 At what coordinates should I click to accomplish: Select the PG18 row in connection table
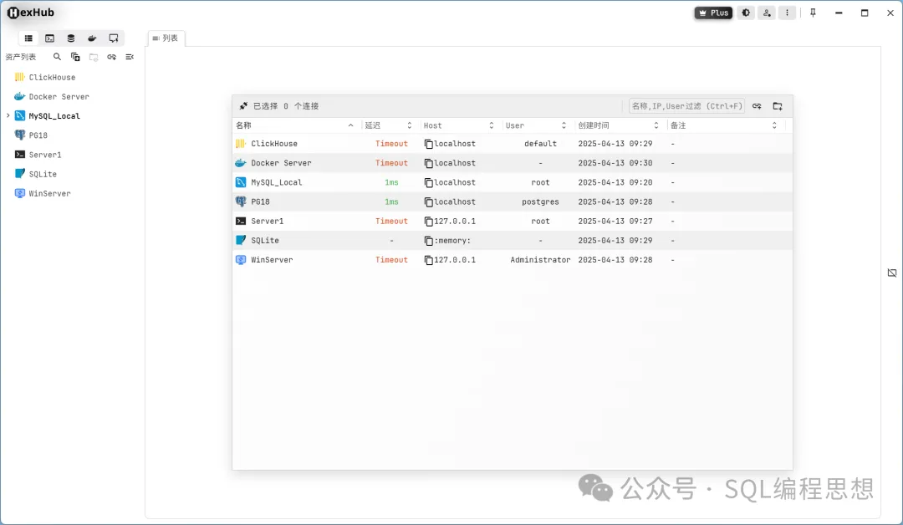coord(512,202)
